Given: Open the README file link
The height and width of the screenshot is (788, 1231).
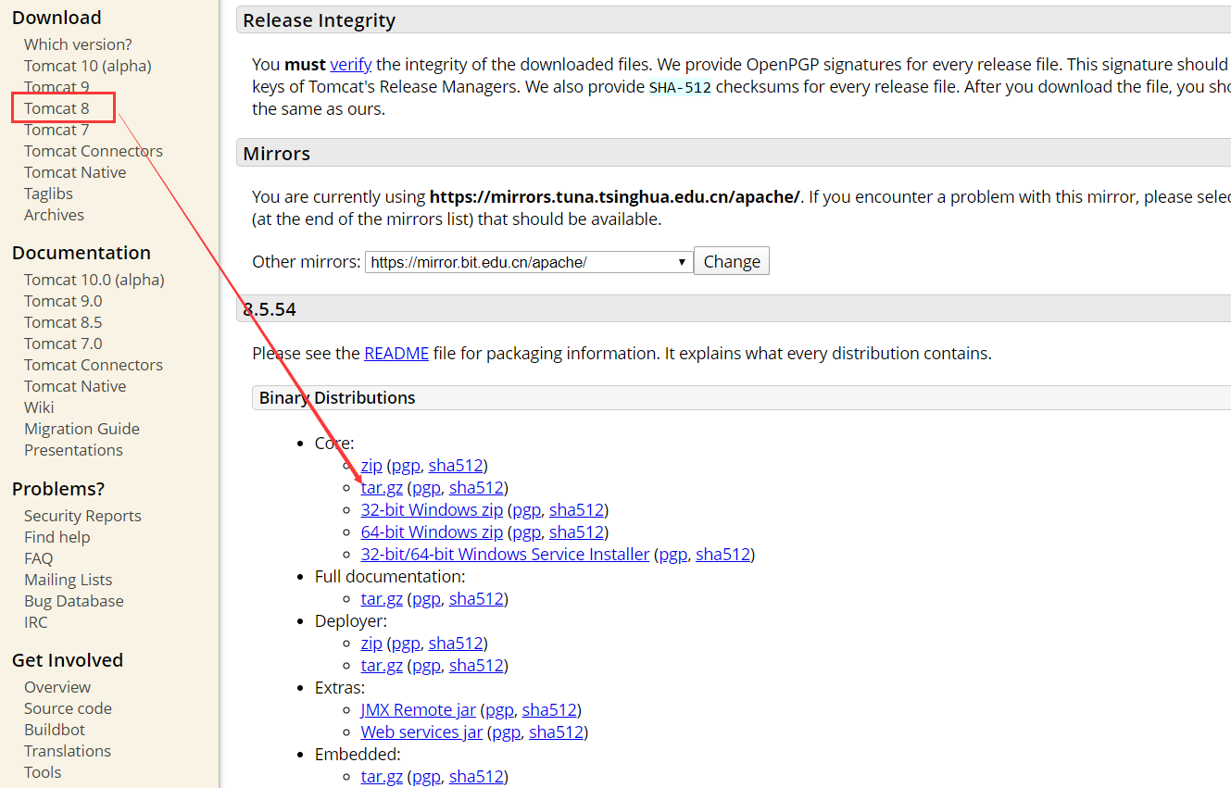Looking at the screenshot, I should tap(396, 354).
